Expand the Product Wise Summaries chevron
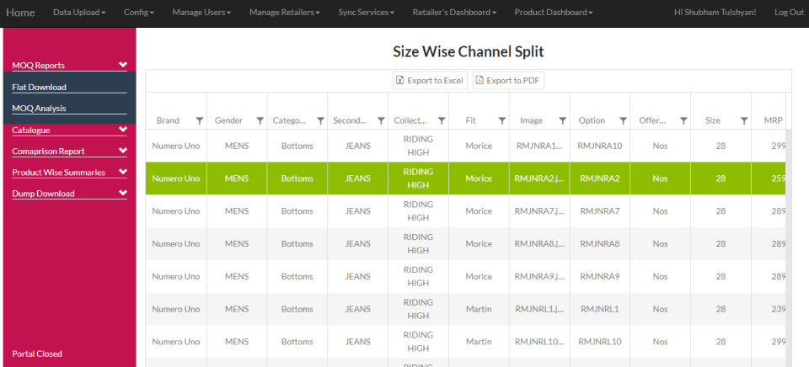Viewport: 809px width, 367px height. [x=123, y=171]
